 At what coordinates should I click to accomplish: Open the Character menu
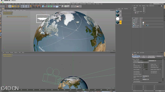click(x=53, y=4)
